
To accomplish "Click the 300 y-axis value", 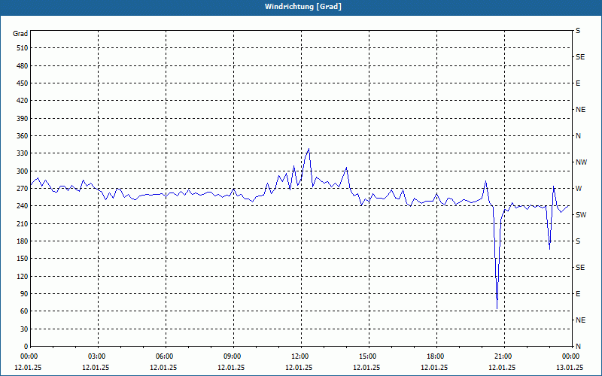I will click(23, 171).
